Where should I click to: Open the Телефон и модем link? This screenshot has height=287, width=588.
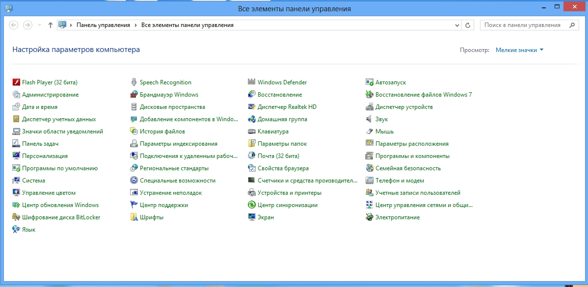pos(400,181)
